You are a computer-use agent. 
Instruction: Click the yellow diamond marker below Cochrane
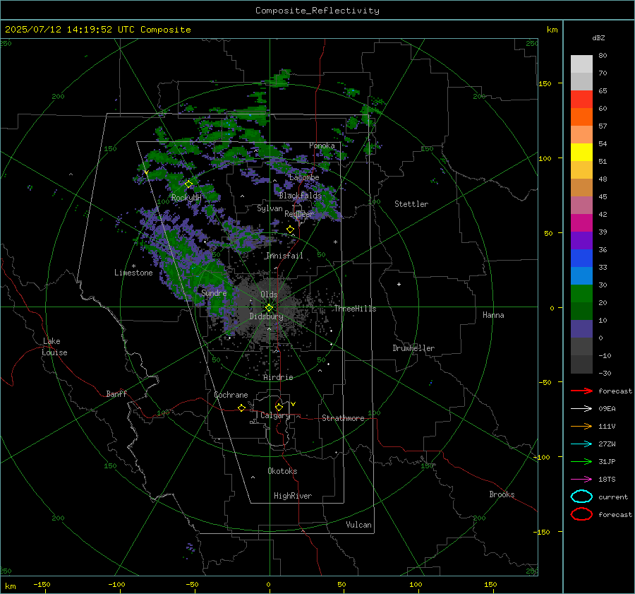(242, 408)
